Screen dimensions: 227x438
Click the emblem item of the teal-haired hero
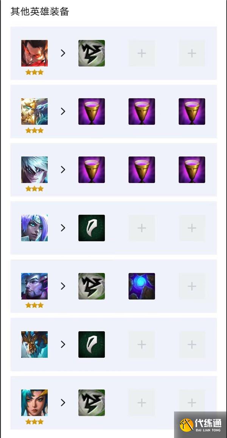[92, 402]
